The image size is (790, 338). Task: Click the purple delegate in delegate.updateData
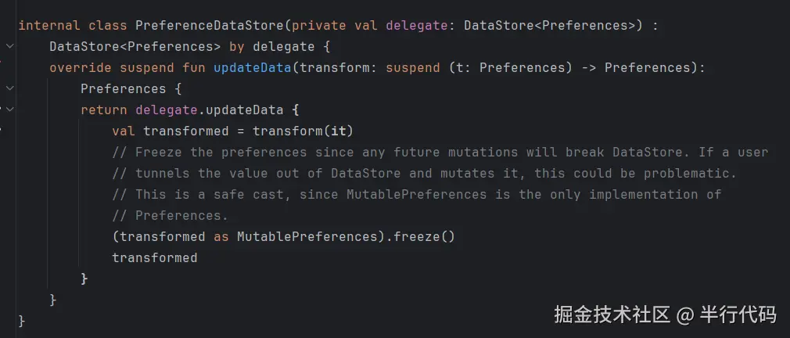tap(162, 110)
